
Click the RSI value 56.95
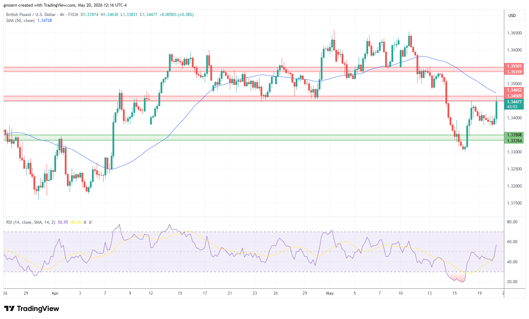63,222
